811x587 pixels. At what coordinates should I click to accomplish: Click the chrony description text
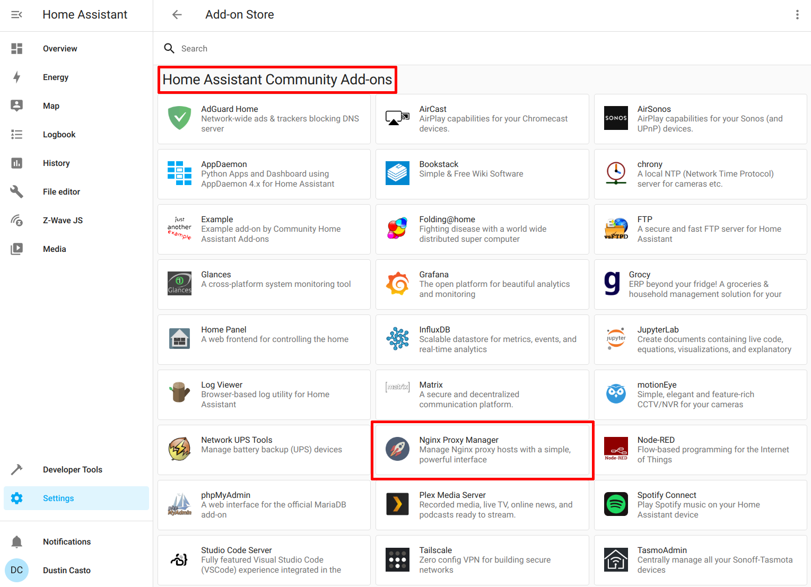click(x=705, y=179)
